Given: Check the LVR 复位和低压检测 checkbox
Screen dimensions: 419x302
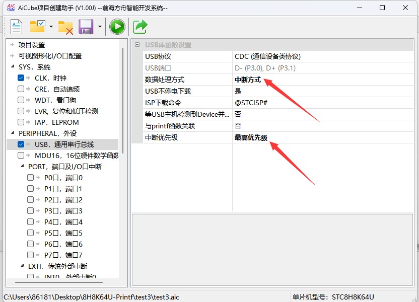Looking at the screenshot, I should (21, 111).
